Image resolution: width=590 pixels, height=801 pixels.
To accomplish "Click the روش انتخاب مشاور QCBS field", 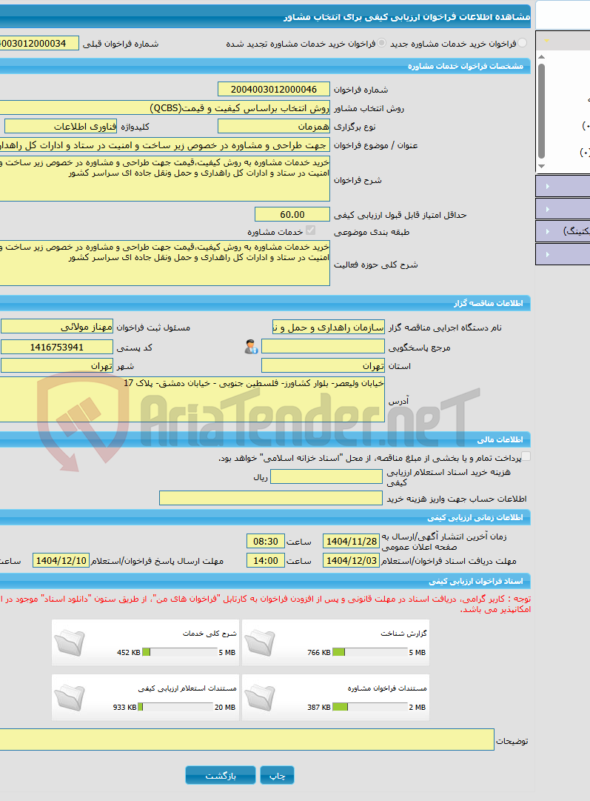I will [x=165, y=107].
